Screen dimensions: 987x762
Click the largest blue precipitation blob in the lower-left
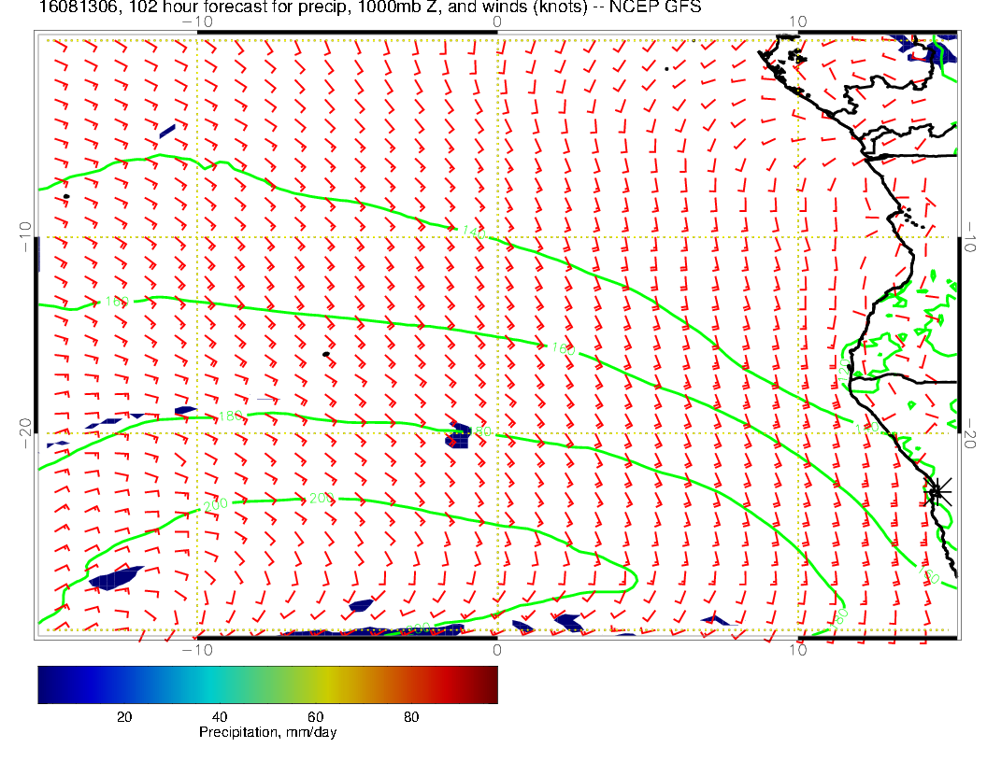tap(115, 577)
